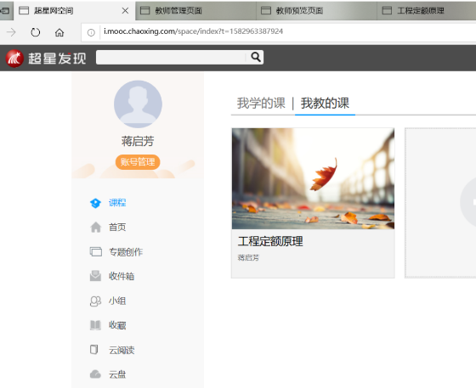The height and width of the screenshot is (388, 476).
Task: Click the browser home icon
Action: [x=59, y=32]
